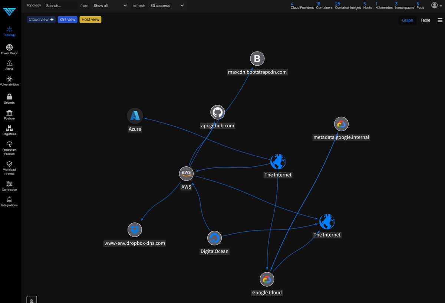The image size is (445, 303).
Task: Toggle the Host view button
Action: pos(90,19)
